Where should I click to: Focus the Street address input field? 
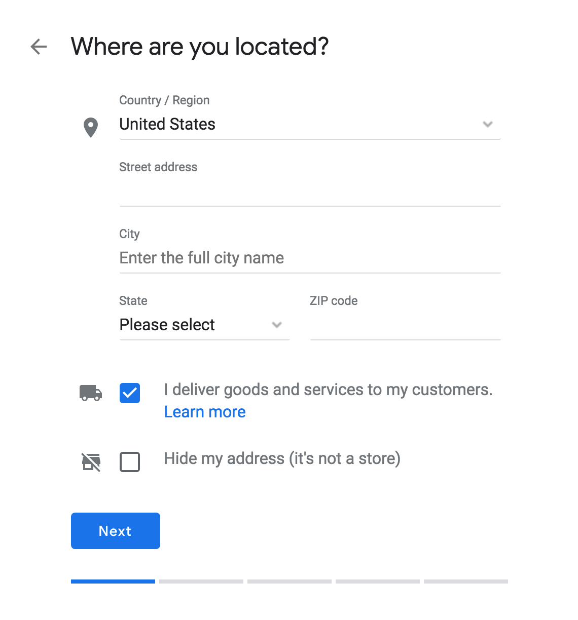click(310, 191)
